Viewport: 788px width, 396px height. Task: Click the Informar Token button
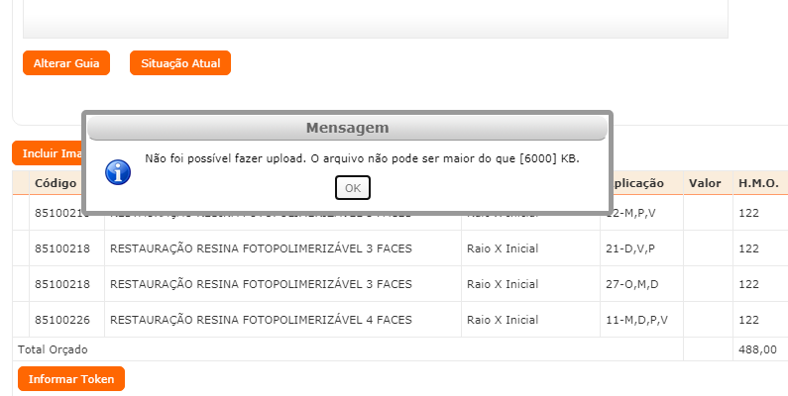point(71,378)
